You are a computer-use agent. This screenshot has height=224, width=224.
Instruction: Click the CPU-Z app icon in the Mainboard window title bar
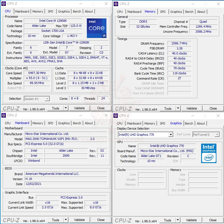(4, 115)
